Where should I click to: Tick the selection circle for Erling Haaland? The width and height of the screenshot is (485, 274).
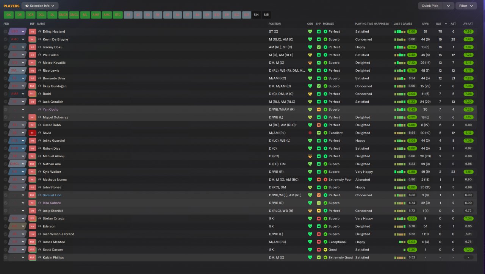(5, 31)
